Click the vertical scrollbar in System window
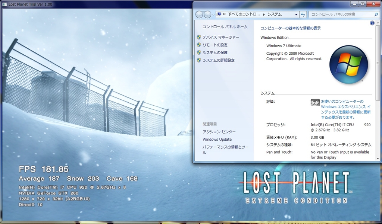This screenshot has height=224, width=382. 378,63
